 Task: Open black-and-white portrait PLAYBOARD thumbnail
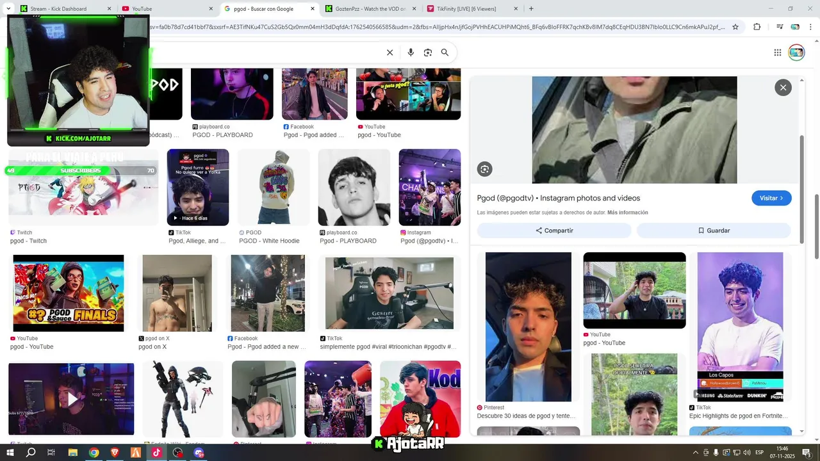(354, 187)
